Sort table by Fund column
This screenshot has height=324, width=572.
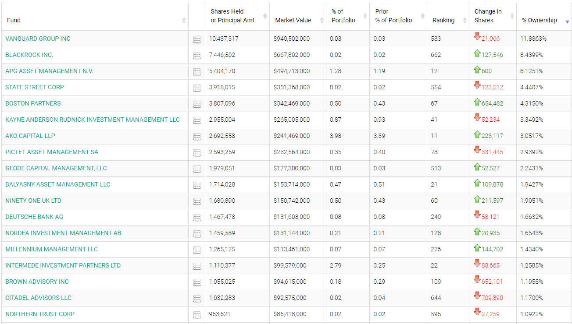click(x=95, y=16)
